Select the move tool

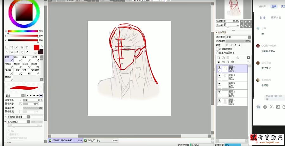[7, 52]
